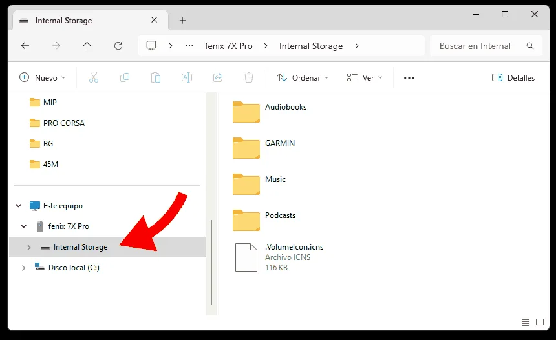
Task: Select fenix 7X Pro in the breadcrumb
Action: click(229, 46)
